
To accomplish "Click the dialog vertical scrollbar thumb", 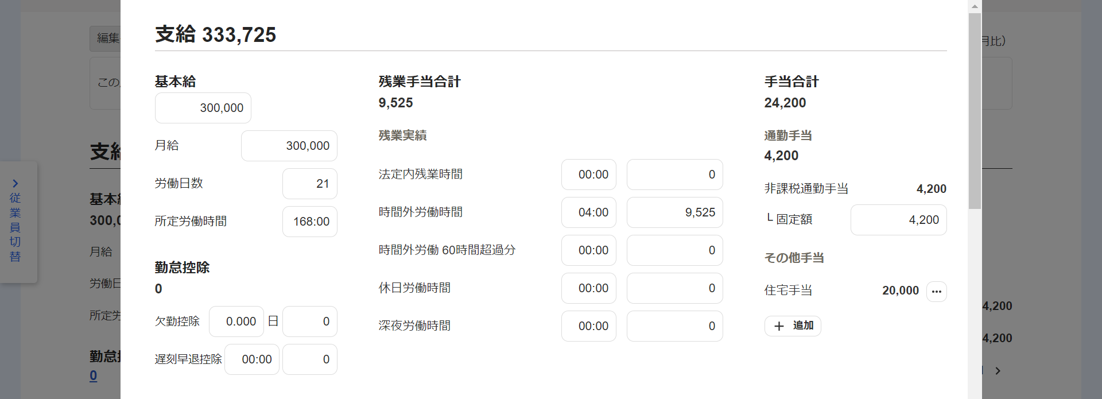I will point(975,111).
